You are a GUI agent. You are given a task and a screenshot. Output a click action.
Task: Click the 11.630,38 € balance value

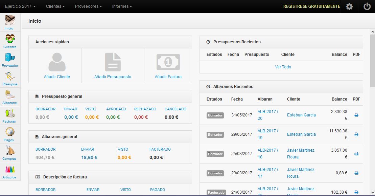point(338,134)
